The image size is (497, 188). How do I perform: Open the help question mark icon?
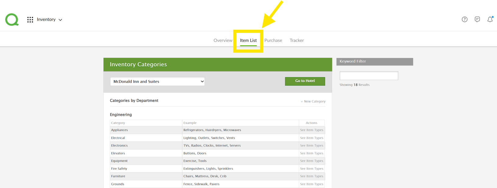(x=464, y=19)
